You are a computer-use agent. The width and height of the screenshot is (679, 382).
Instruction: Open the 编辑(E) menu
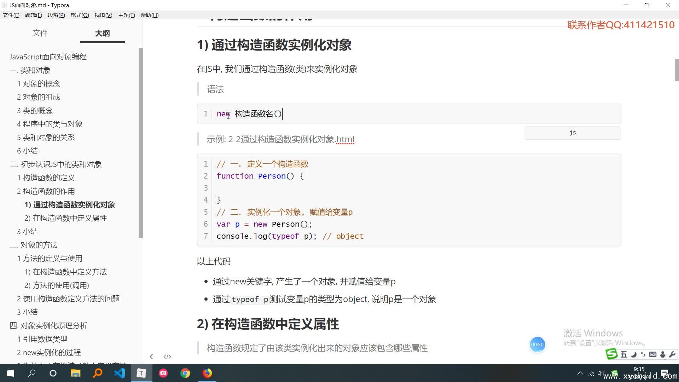pyautogui.click(x=34, y=15)
